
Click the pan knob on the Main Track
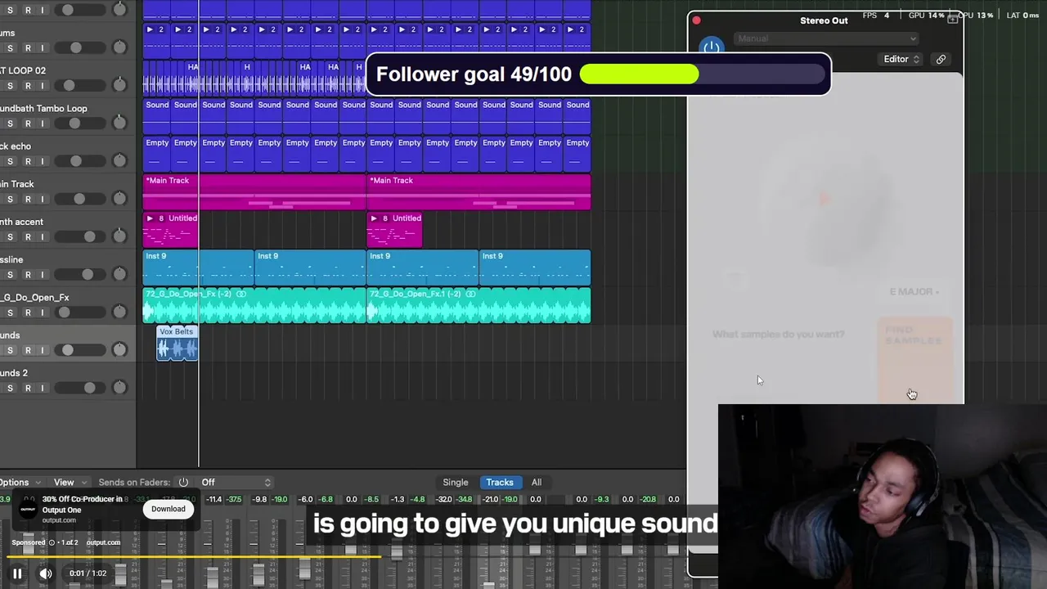pos(119,197)
